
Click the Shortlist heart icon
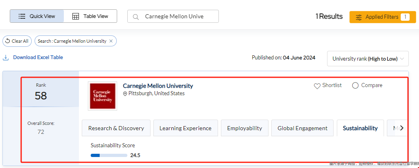tap(317, 86)
